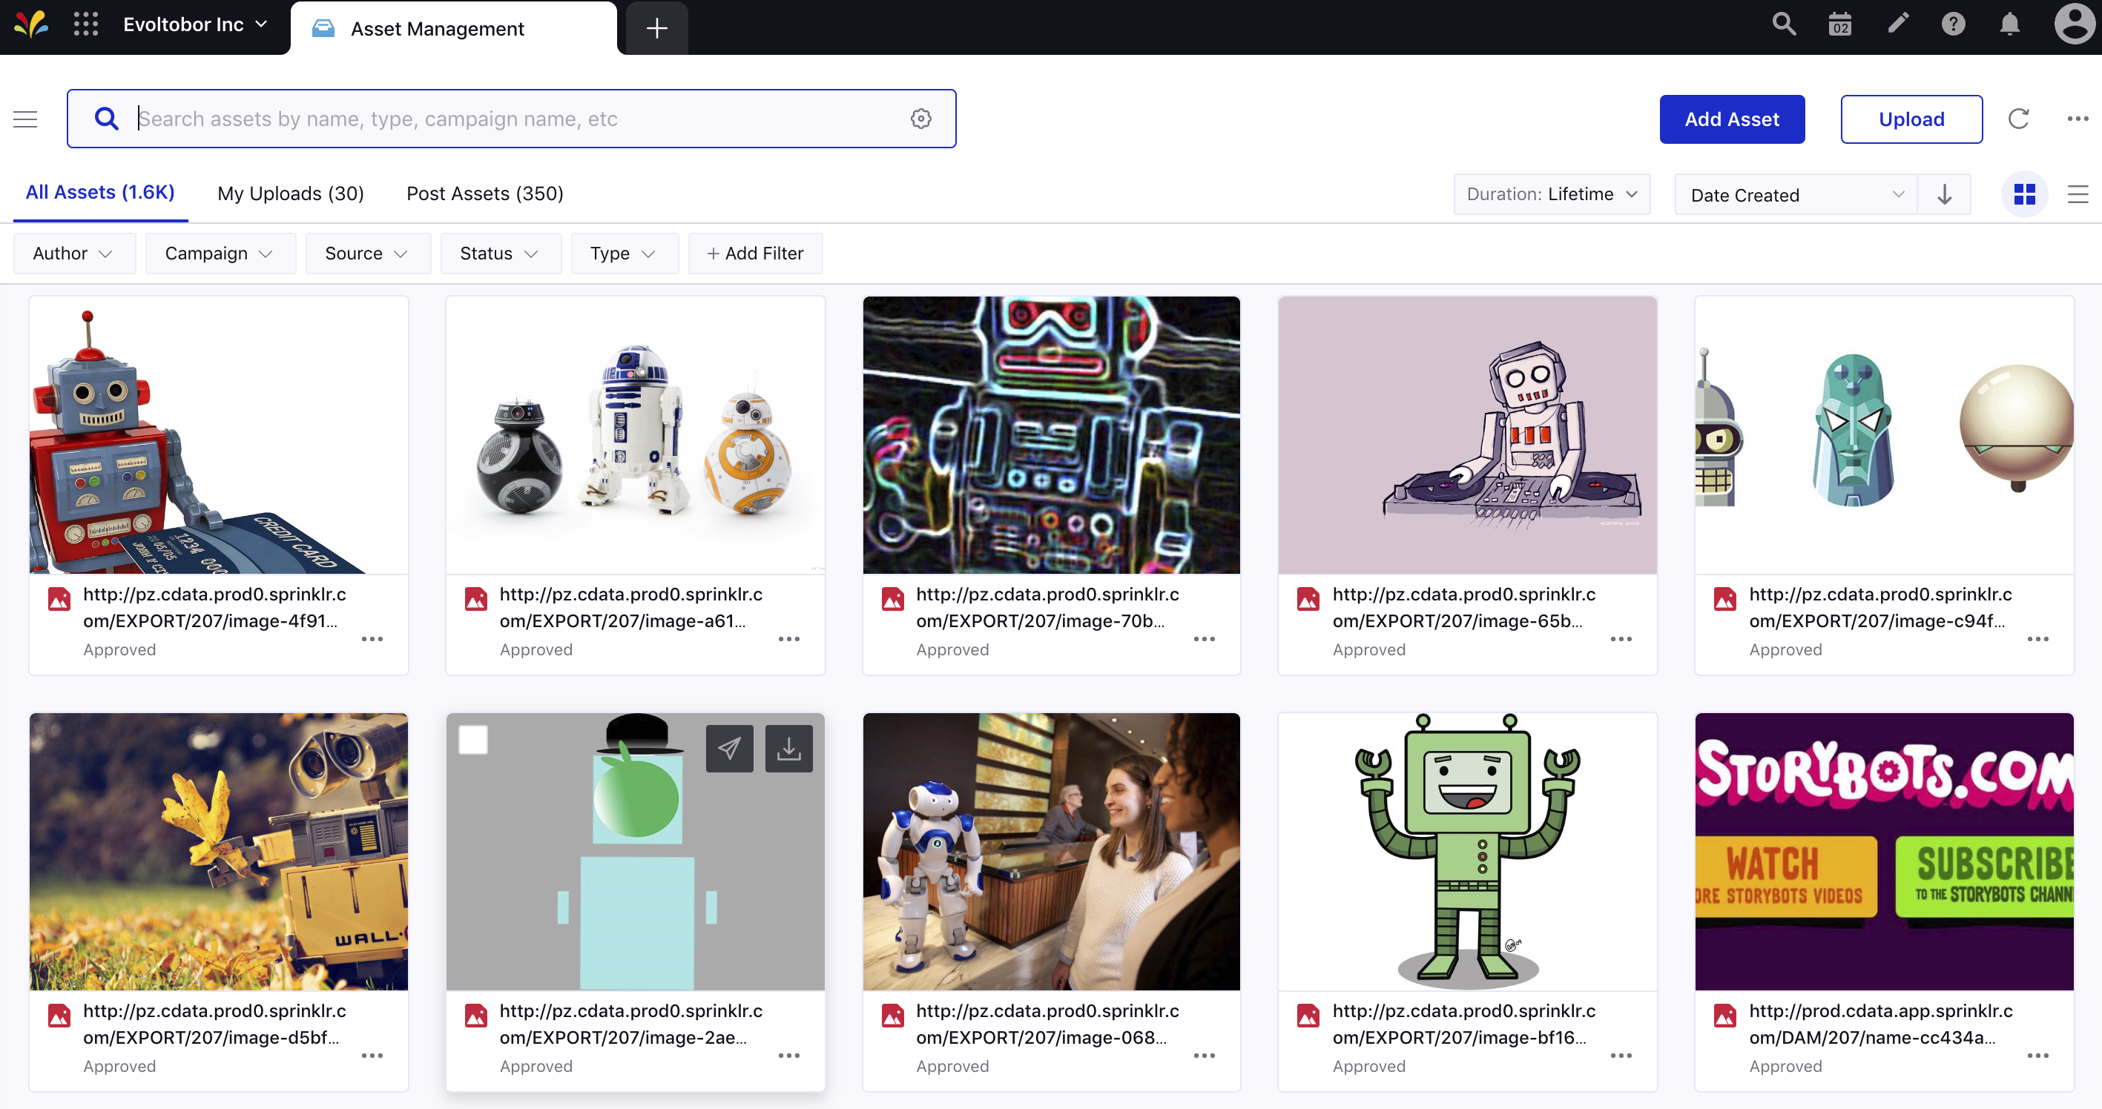Open options menu for image-2ae asset
The height and width of the screenshot is (1109, 2102).
click(788, 1056)
